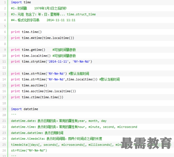Select the time.mktime(time.localtime()) line

coord(42,38)
